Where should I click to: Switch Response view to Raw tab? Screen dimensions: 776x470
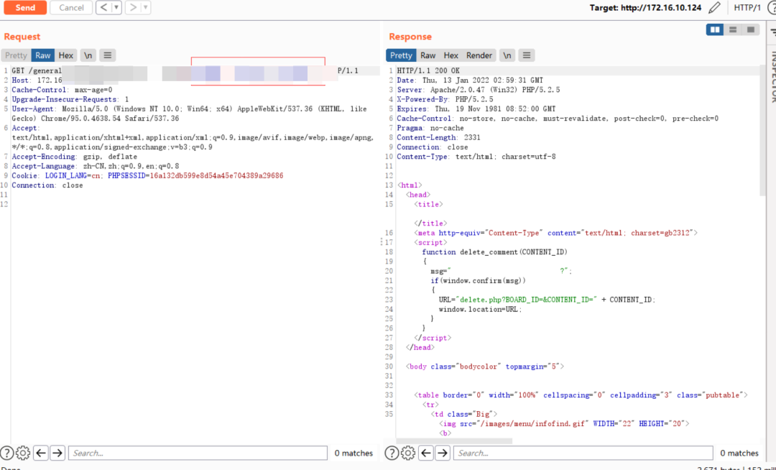pyautogui.click(x=428, y=55)
